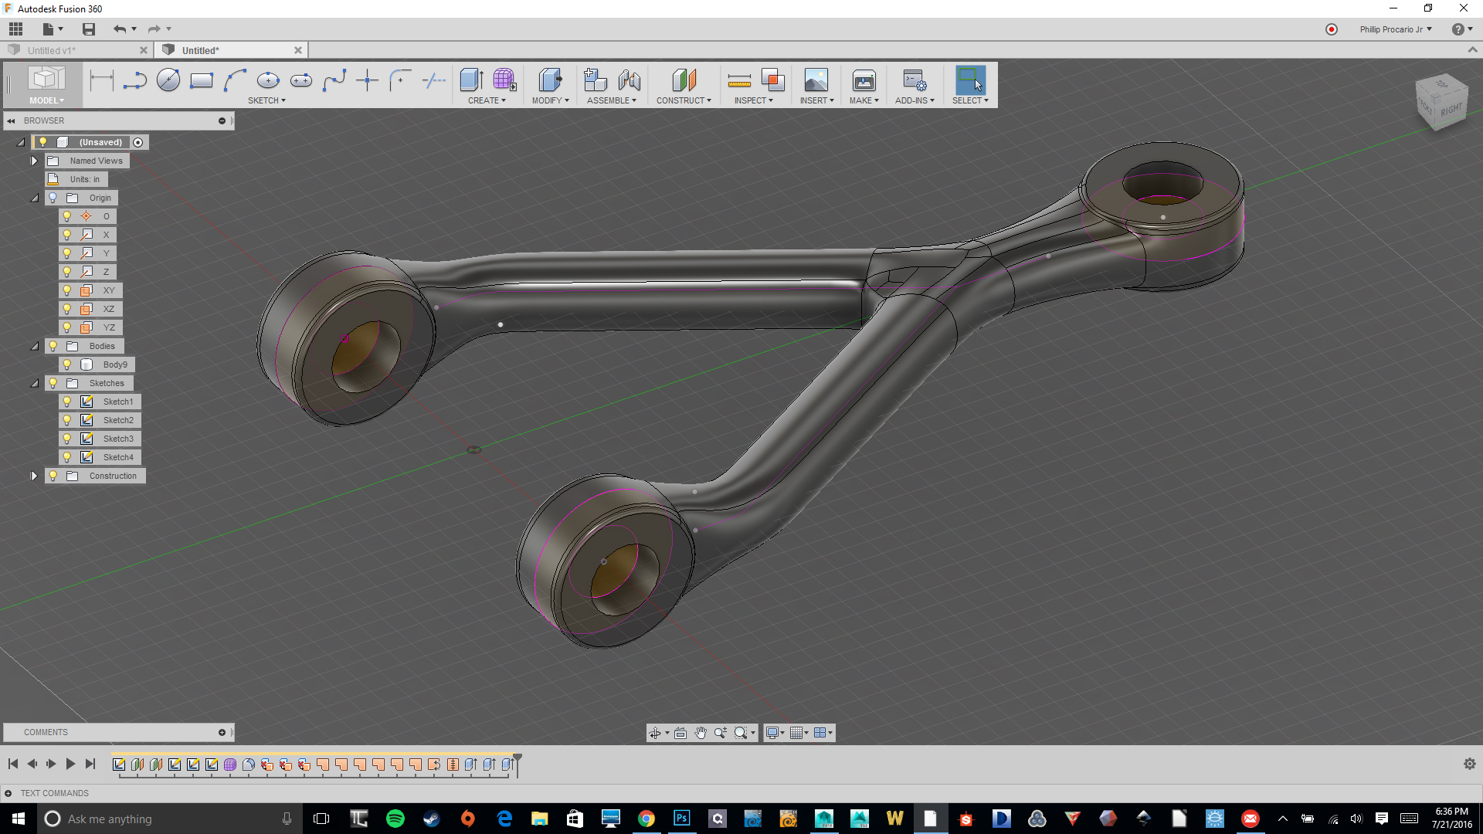Click the spline sketch tool icon
This screenshot has height=834, width=1483.
(334, 80)
